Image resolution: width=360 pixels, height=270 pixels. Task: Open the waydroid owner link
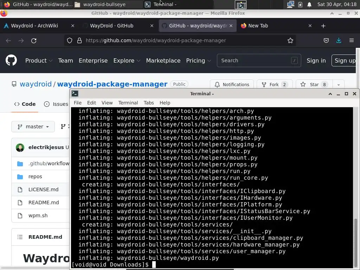[36, 84]
